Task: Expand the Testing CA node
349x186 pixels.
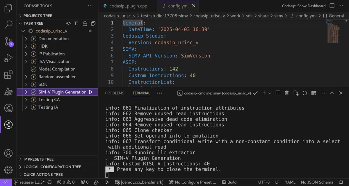Action: pos(26,100)
